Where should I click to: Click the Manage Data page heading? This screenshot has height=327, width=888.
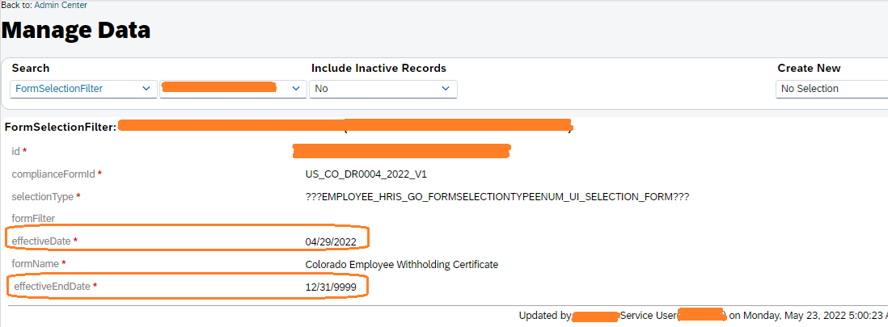(x=76, y=30)
